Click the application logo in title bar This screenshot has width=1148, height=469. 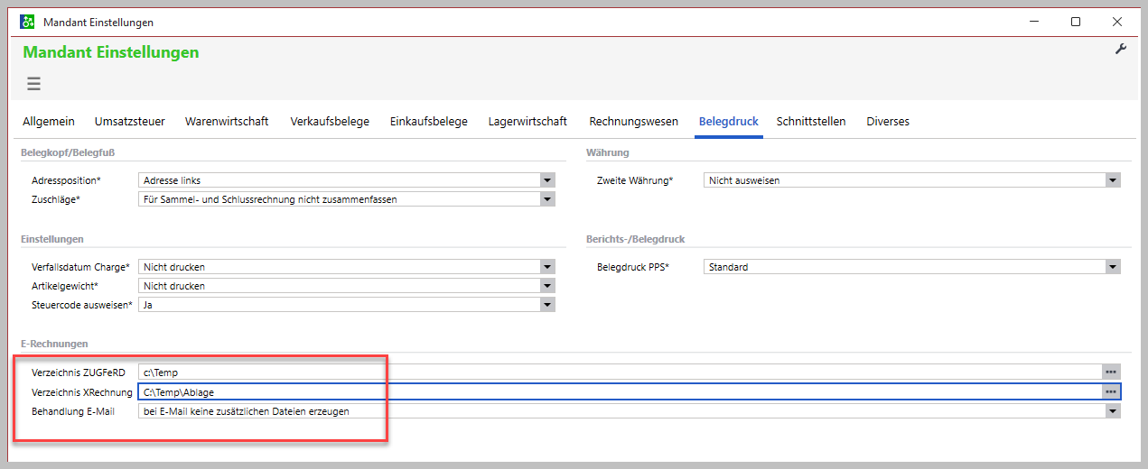27,22
